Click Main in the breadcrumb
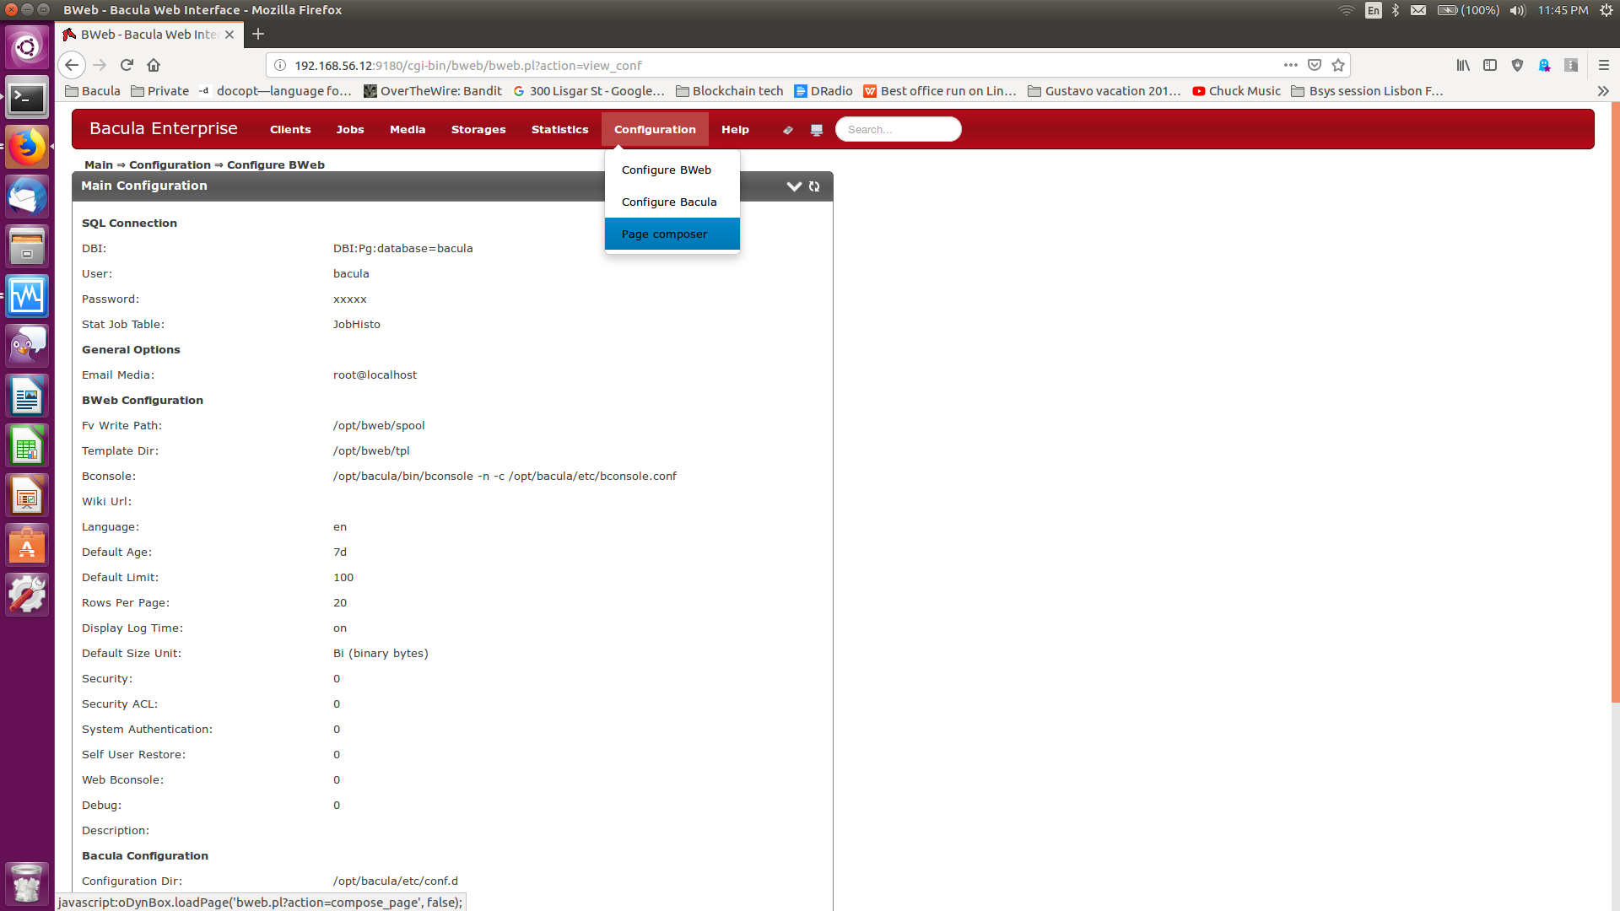Image resolution: width=1620 pixels, height=911 pixels. [99, 164]
